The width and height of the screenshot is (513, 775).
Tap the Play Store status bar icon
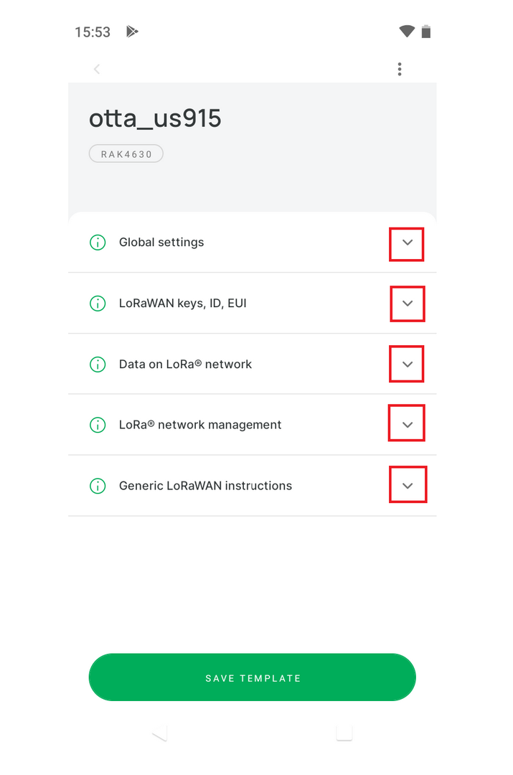[132, 32]
